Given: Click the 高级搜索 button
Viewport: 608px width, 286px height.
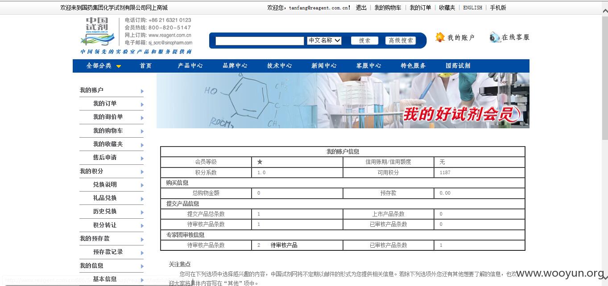Looking at the screenshot, I should point(401,41).
